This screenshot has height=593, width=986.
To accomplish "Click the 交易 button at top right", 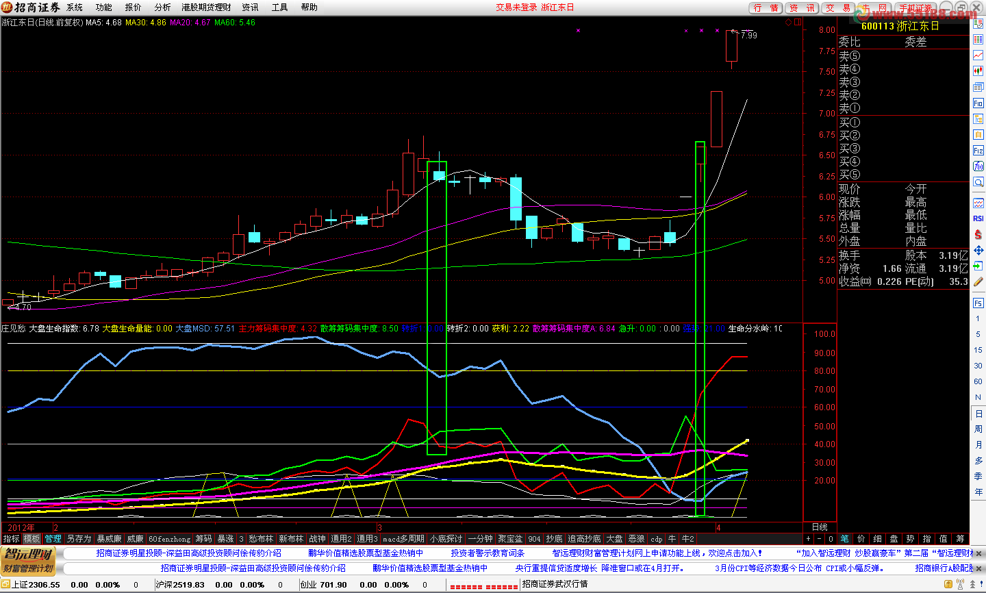I will coord(838,8).
